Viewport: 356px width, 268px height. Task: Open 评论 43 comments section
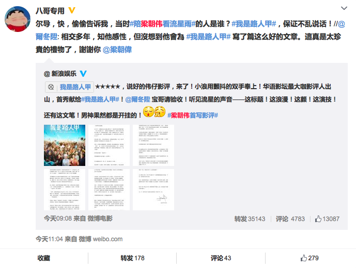(221, 258)
